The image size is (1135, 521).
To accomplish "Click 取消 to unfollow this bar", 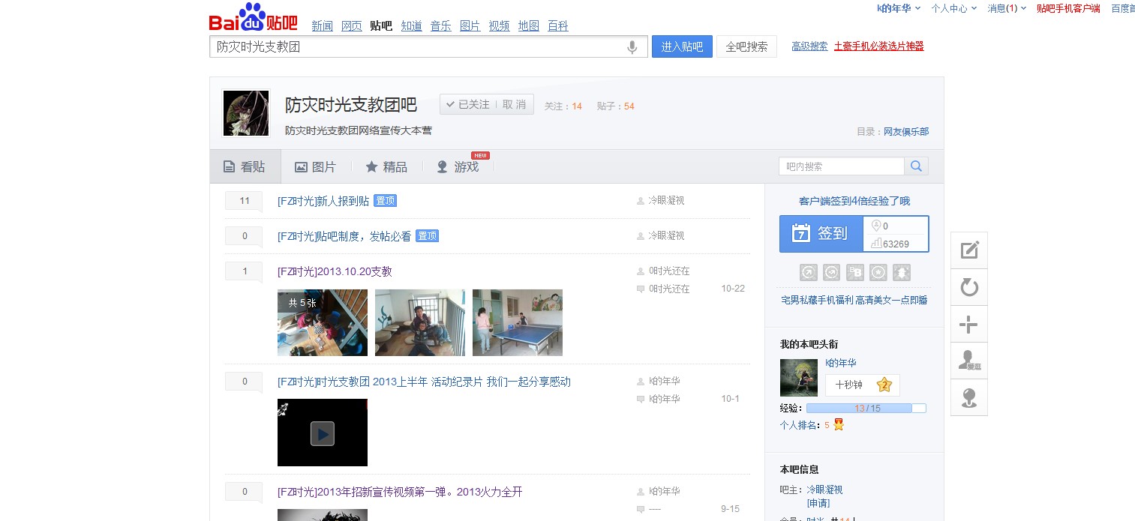I will pos(515,105).
